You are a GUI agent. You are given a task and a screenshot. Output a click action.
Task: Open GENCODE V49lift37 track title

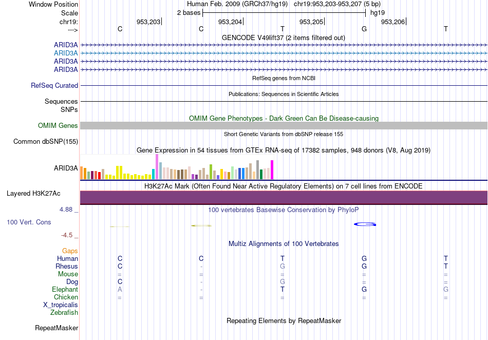[x=284, y=37]
